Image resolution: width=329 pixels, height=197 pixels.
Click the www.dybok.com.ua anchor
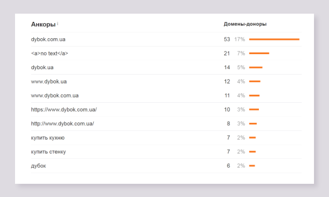click(55, 96)
